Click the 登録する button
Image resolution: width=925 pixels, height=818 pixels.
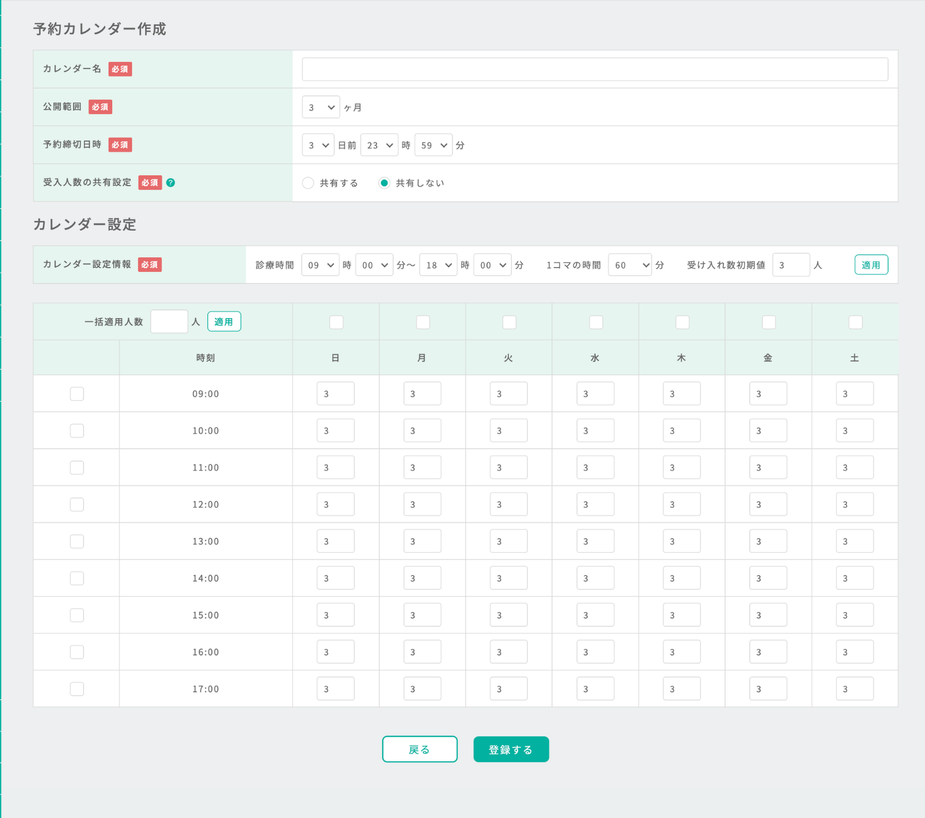pos(511,749)
